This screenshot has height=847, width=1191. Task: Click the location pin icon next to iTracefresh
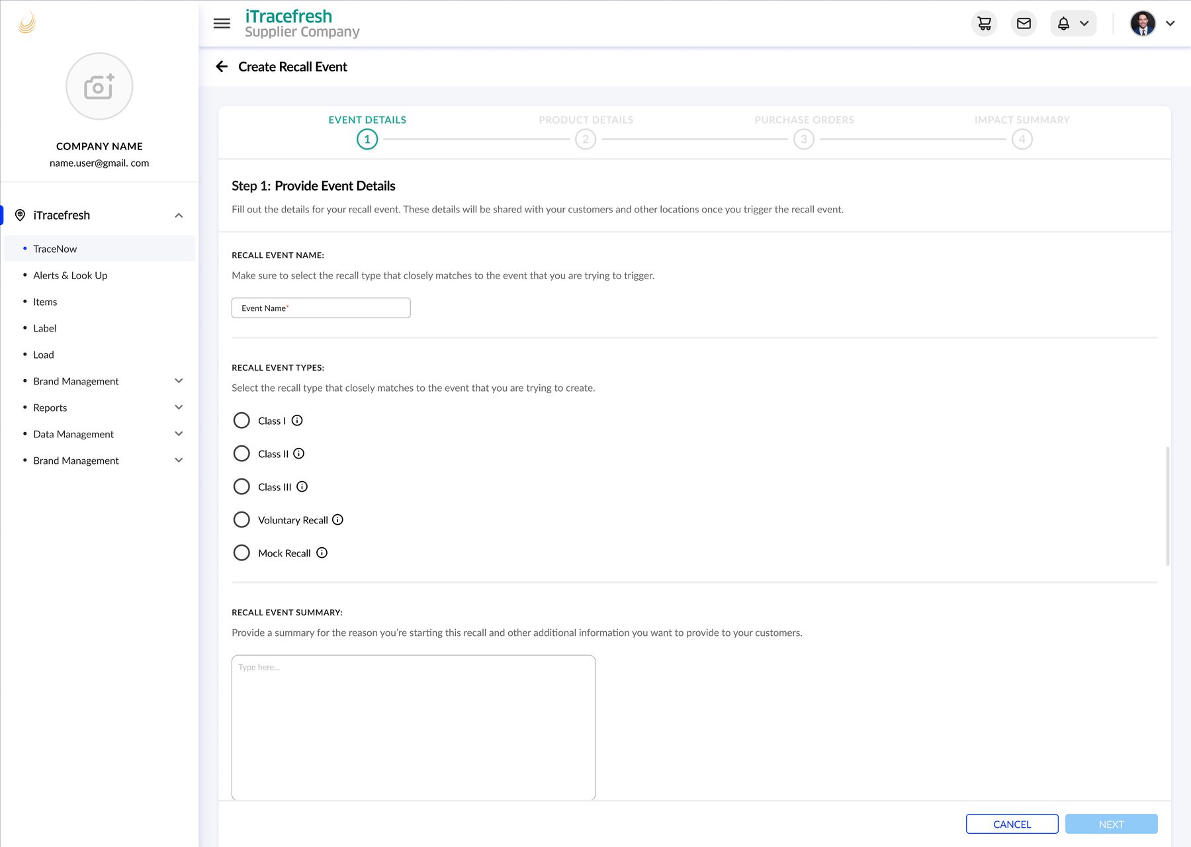click(x=20, y=215)
